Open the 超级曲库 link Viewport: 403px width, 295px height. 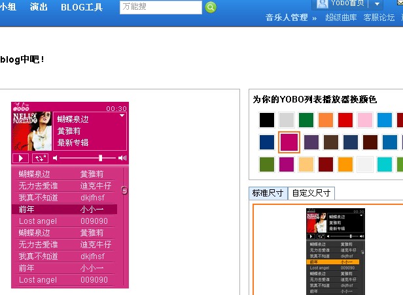coord(341,18)
